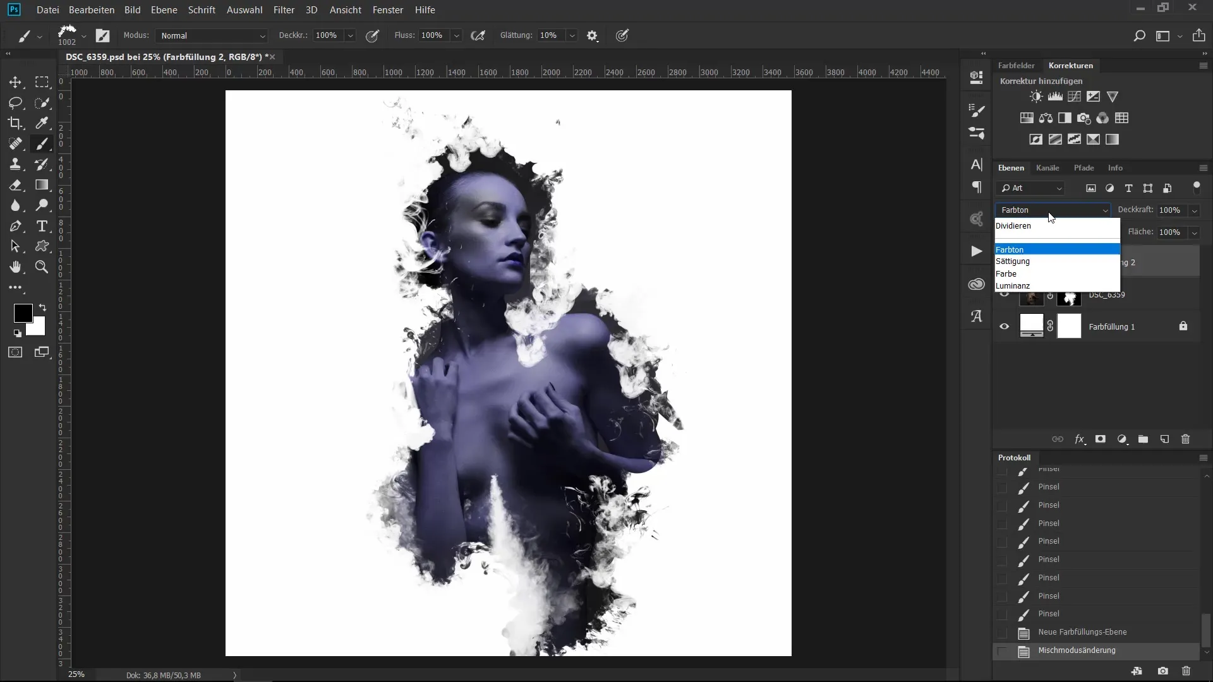1213x682 pixels.
Task: Select the History Brush tool
Action: pos(42,164)
